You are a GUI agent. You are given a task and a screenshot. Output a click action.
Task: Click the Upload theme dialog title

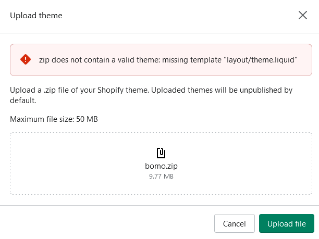point(36,16)
